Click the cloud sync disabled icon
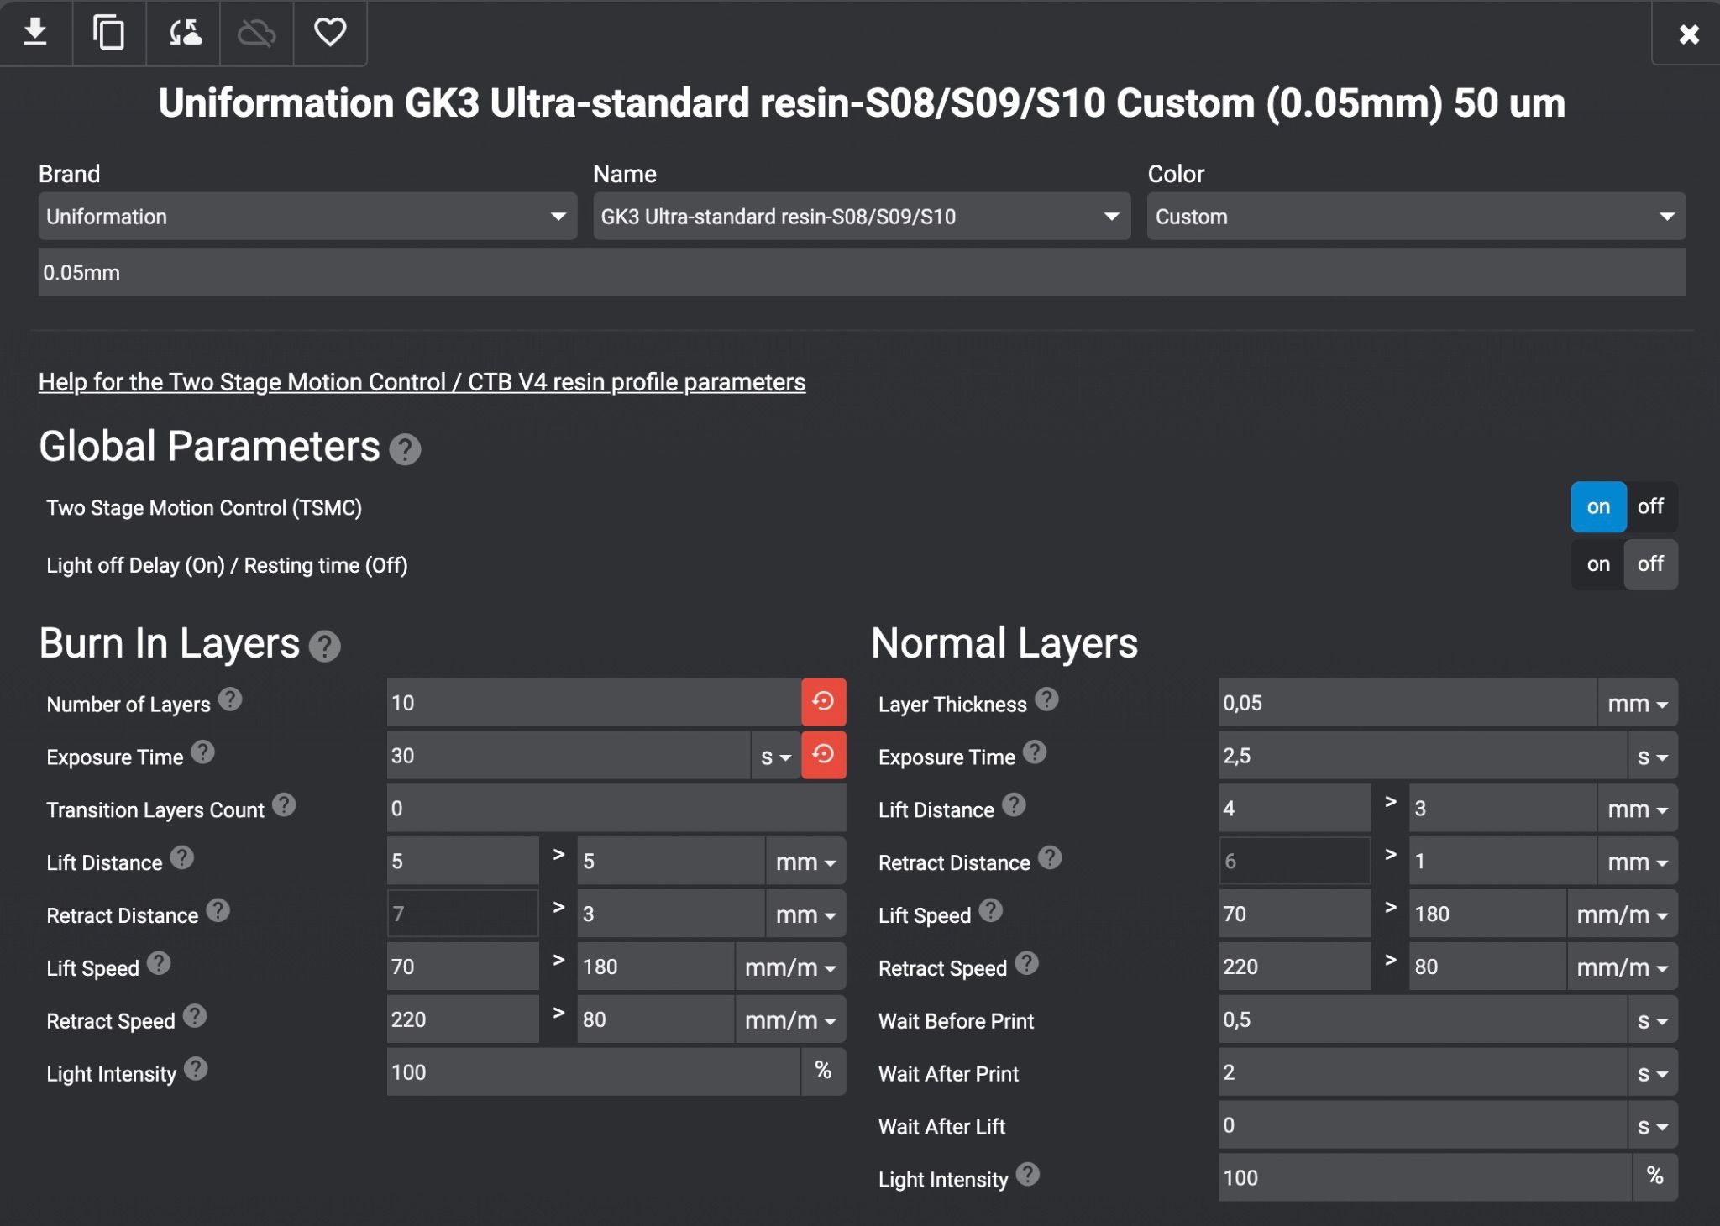This screenshot has width=1720, height=1226. pos(256,33)
